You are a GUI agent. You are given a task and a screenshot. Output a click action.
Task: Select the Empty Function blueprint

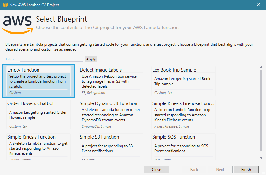tap(38, 81)
